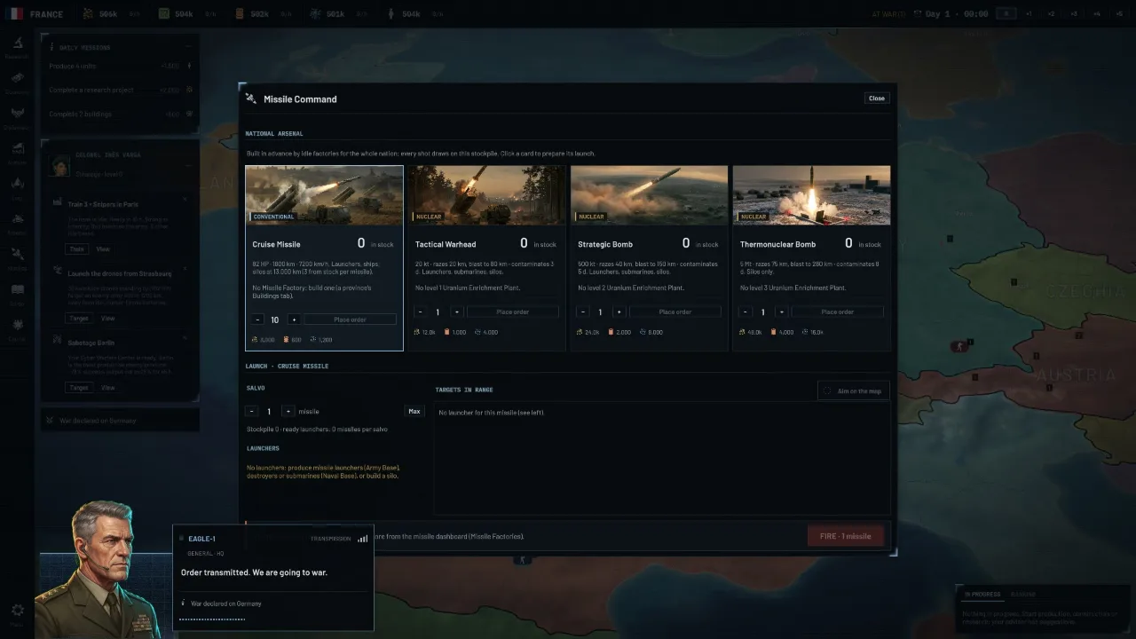Click Target for Launch the drones mission
1136x639 pixels.
pyautogui.click(x=79, y=318)
